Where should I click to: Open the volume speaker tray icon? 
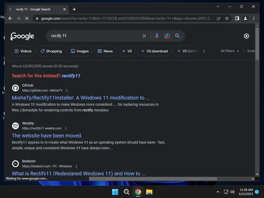point(232,192)
